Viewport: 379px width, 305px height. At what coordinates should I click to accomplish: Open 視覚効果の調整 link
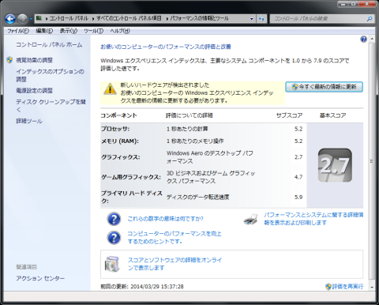[x=35, y=60]
